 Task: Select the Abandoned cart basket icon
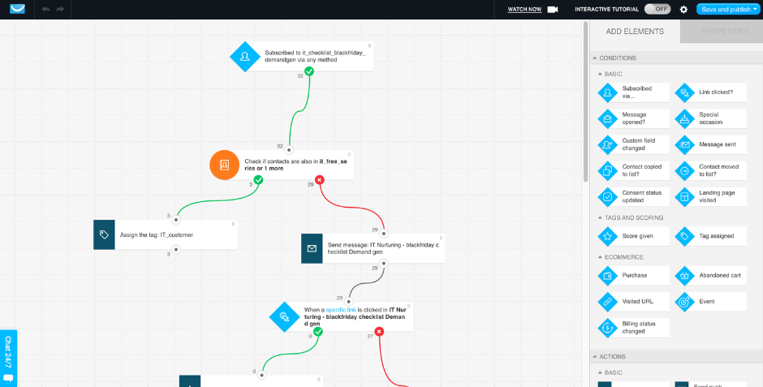684,276
